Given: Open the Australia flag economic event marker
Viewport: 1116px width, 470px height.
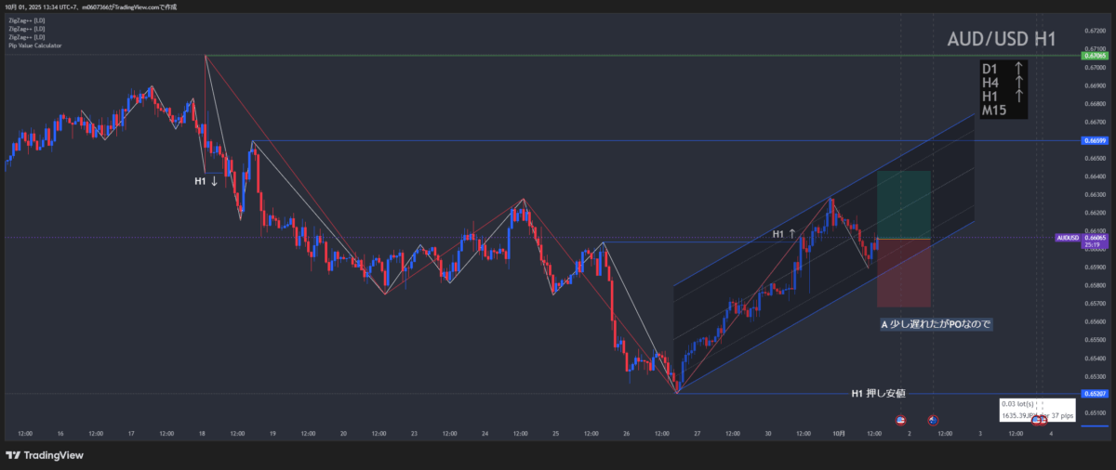Looking at the screenshot, I should tap(933, 421).
